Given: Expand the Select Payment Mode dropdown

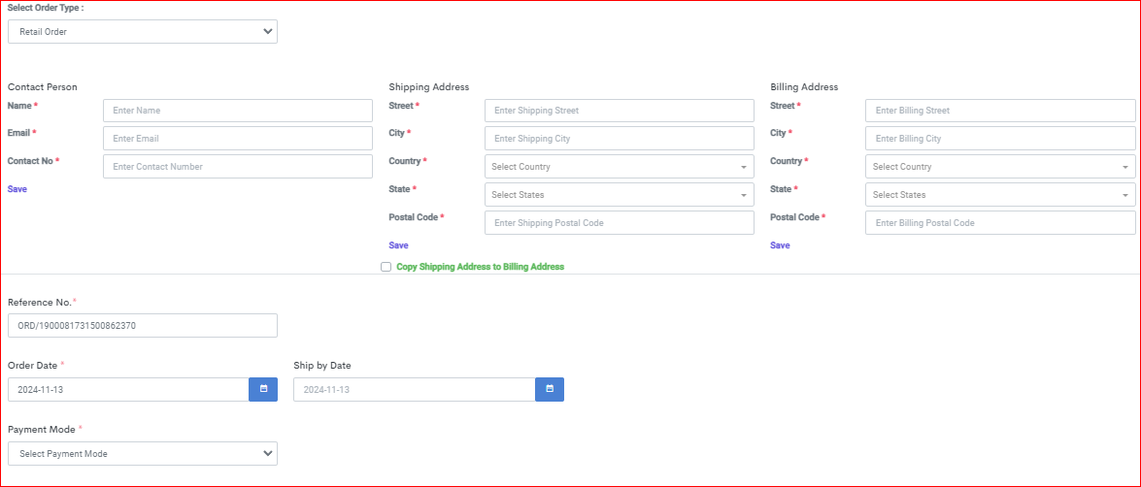Looking at the screenshot, I should (x=143, y=454).
